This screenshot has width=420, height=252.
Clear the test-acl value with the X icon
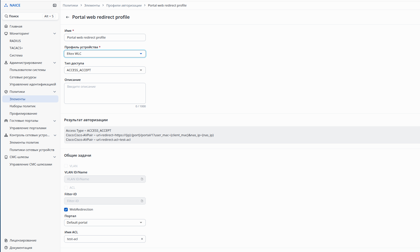point(142,239)
